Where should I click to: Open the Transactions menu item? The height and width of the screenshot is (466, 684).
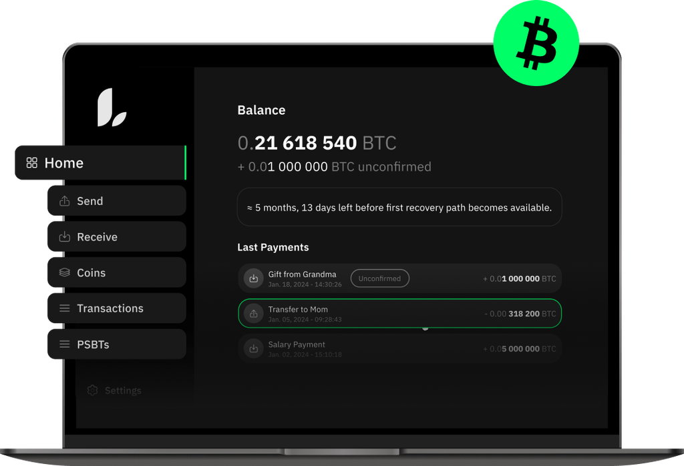117,308
